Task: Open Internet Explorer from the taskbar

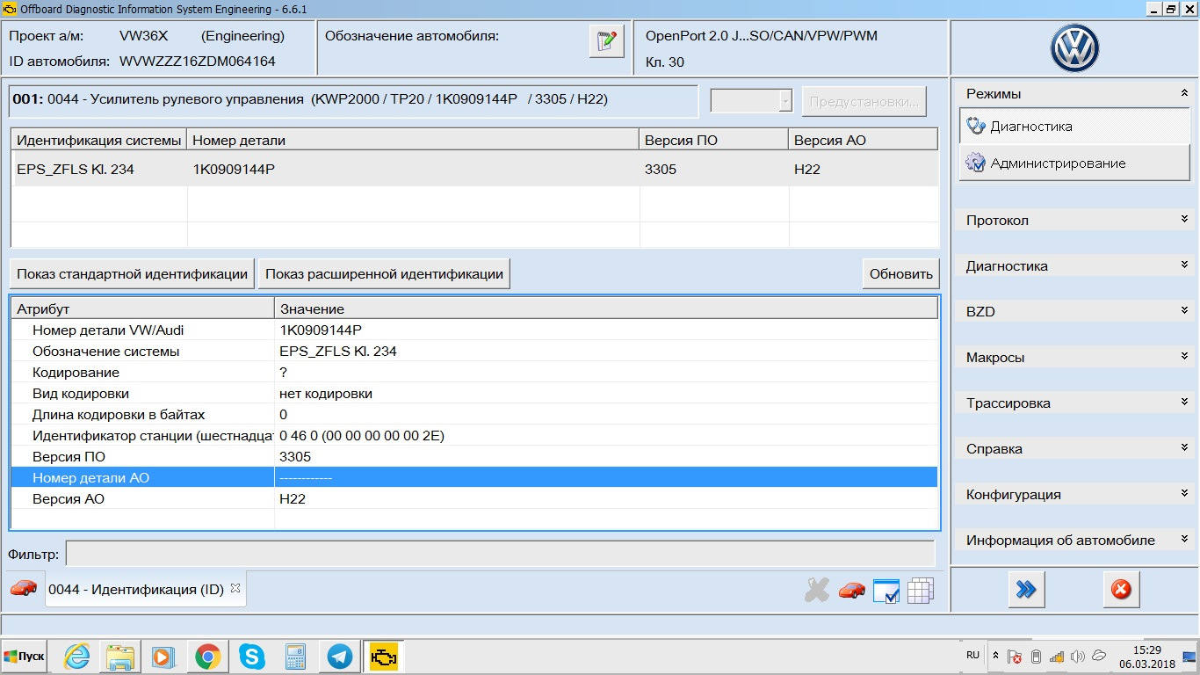Action: 76,657
